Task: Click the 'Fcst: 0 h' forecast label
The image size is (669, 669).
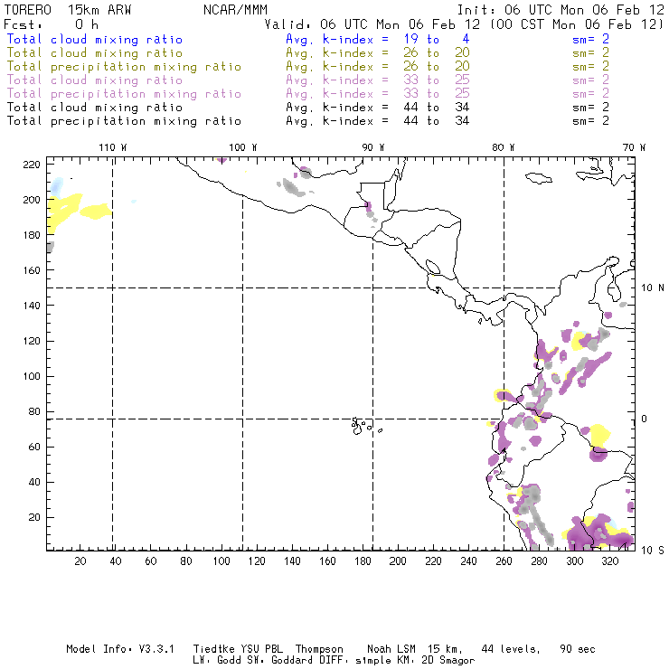Action: pyautogui.click(x=52, y=24)
